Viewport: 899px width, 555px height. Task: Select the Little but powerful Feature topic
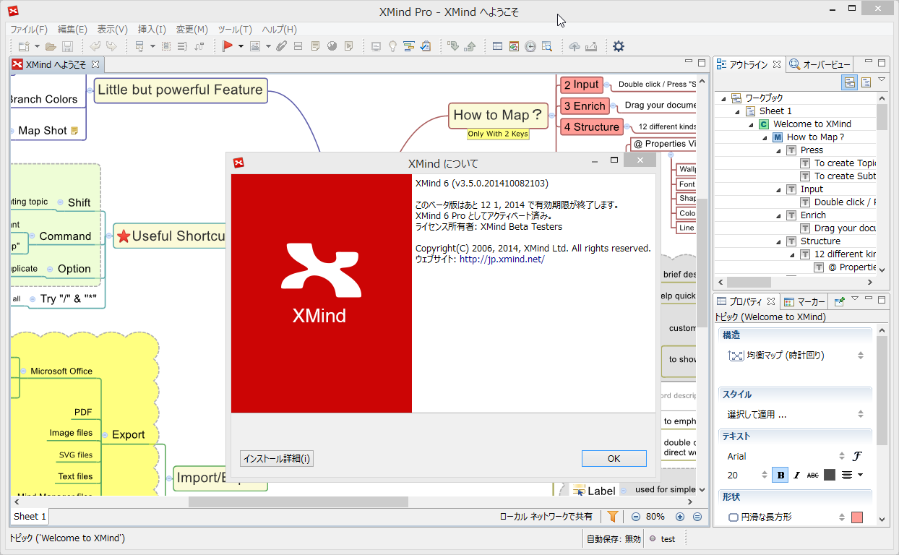[180, 90]
